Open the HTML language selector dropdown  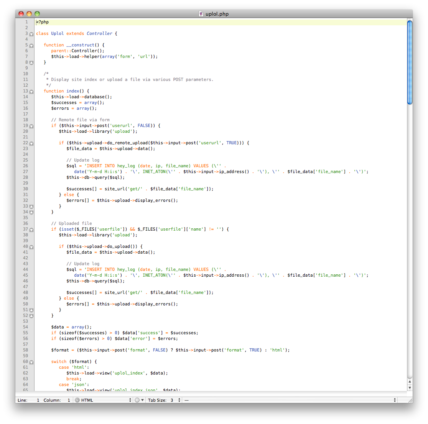(103, 400)
